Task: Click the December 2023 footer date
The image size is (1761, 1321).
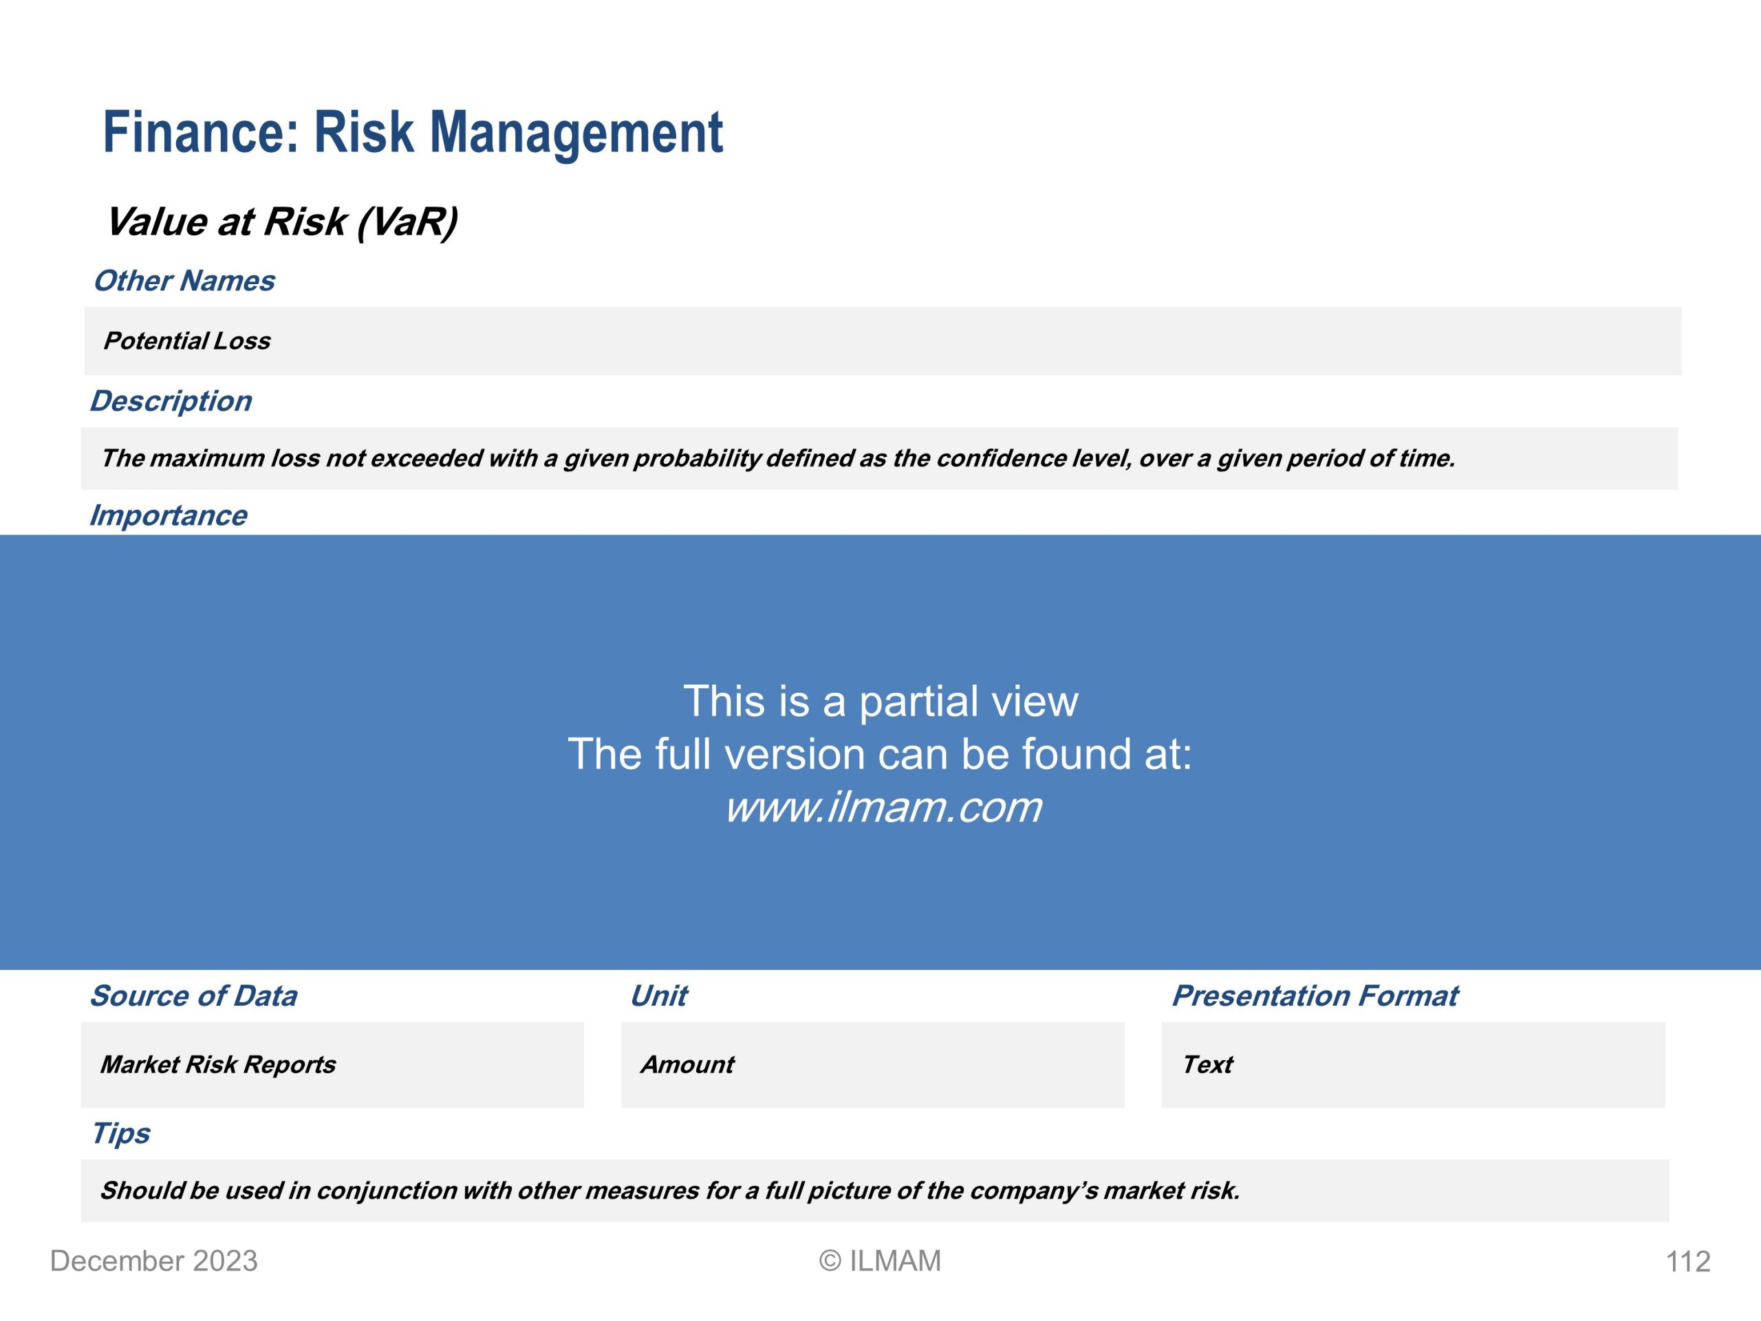Action: (153, 1261)
